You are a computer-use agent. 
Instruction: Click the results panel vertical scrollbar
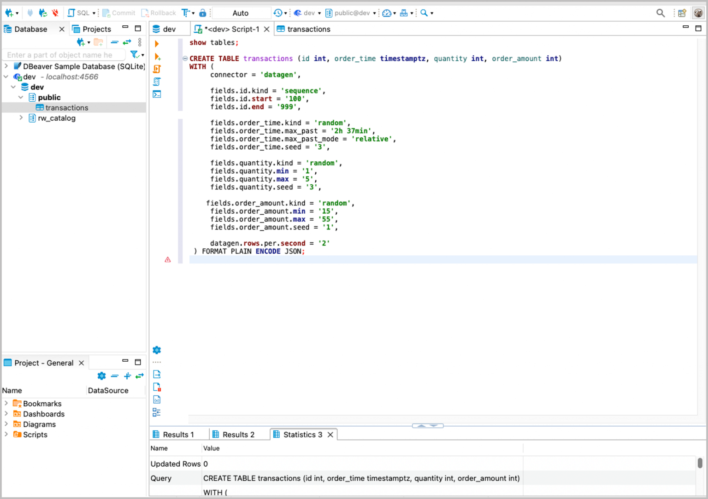coord(700,463)
